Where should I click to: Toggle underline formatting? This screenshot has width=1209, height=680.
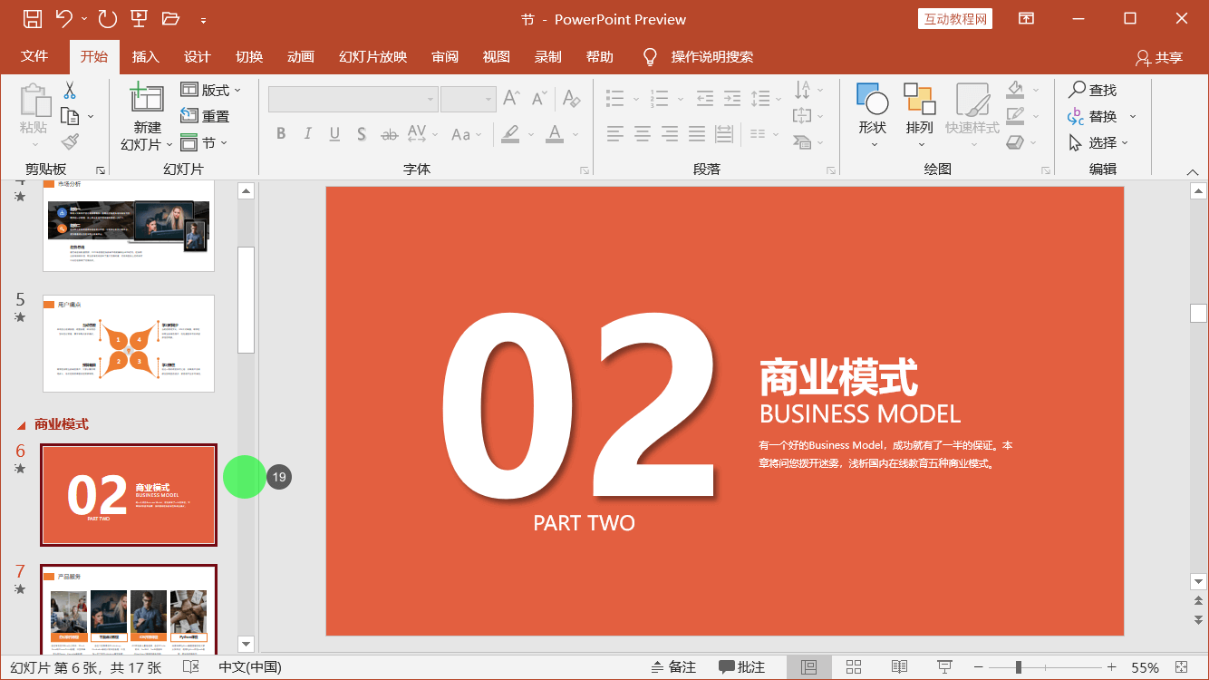click(x=334, y=134)
